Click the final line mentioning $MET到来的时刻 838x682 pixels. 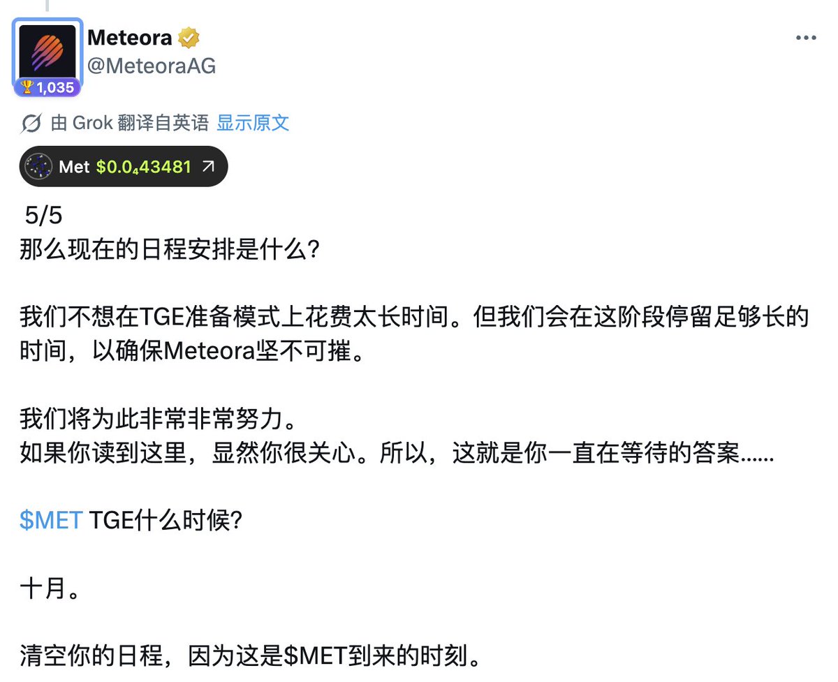[x=251, y=658]
